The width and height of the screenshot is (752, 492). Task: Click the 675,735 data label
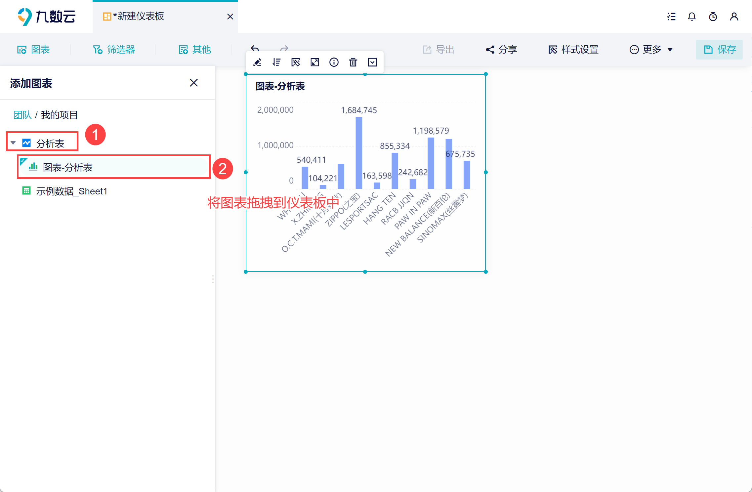pos(460,154)
